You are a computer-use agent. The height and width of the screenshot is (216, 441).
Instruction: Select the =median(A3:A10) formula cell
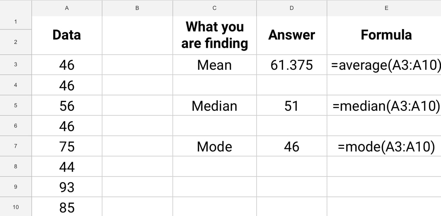point(384,106)
